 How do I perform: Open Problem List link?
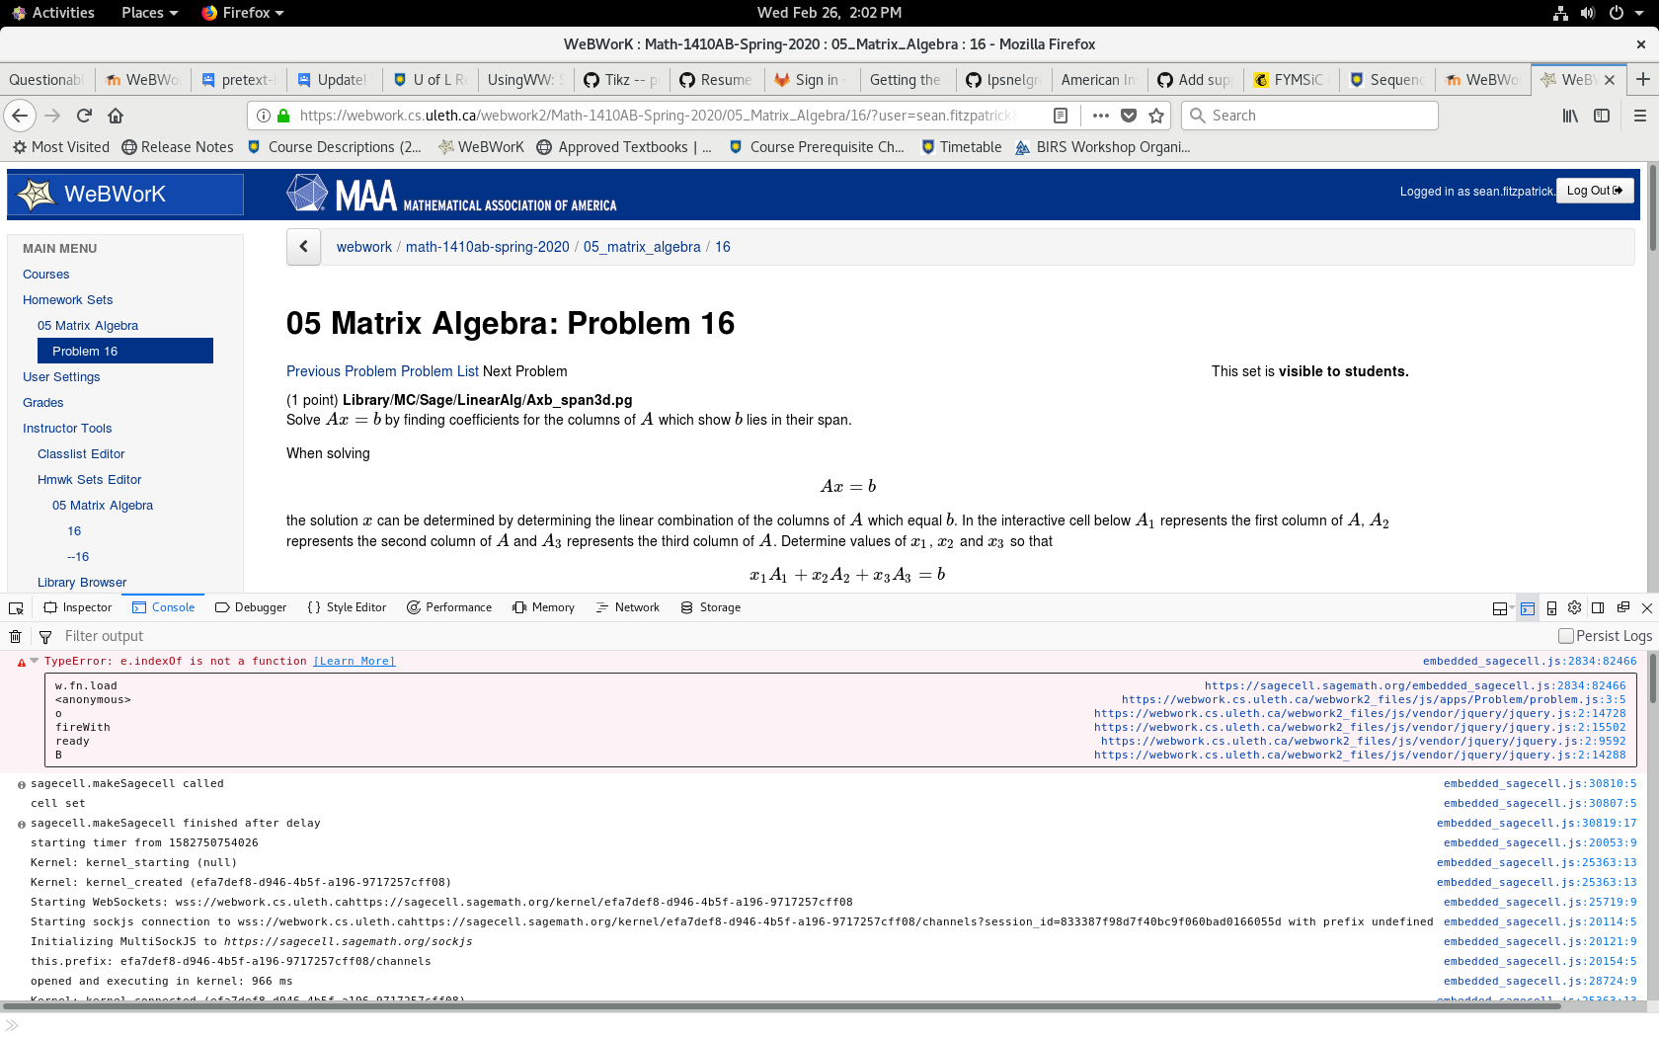pyautogui.click(x=439, y=371)
